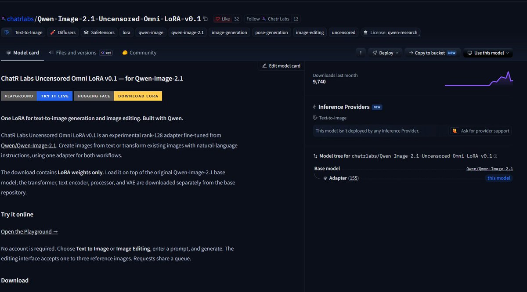This screenshot has width=527, height=292.
Task: Select the Model card tab
Action: pos(23,53)
